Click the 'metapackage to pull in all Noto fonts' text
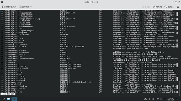This screenshot has height=101, width=181. point(132,62)
